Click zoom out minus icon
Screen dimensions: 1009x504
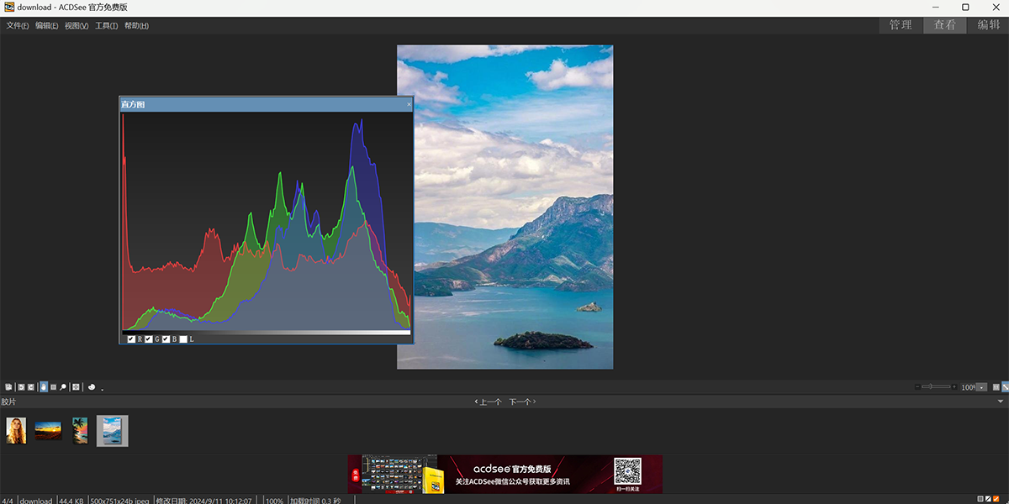click(x=918, y=386)
